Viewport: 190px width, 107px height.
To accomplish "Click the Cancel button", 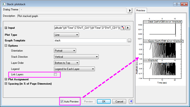I will [119, 101].
